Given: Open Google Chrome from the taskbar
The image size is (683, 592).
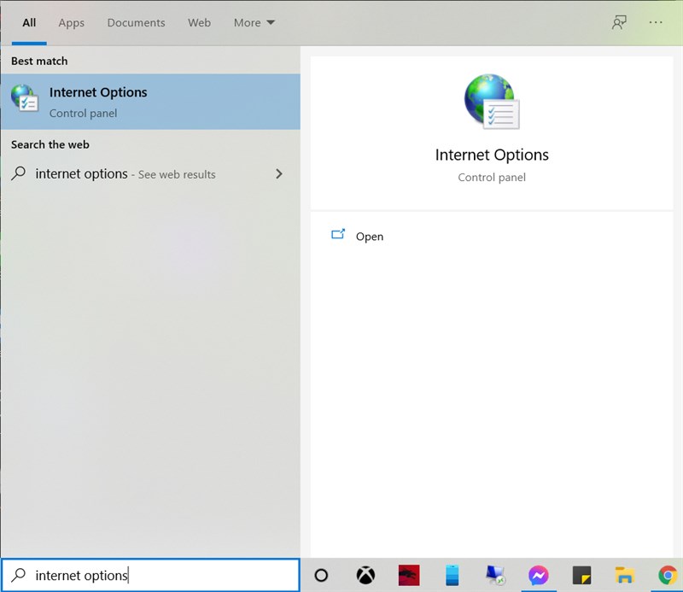Looking at the screenshot, I should [x=668, y=576].
